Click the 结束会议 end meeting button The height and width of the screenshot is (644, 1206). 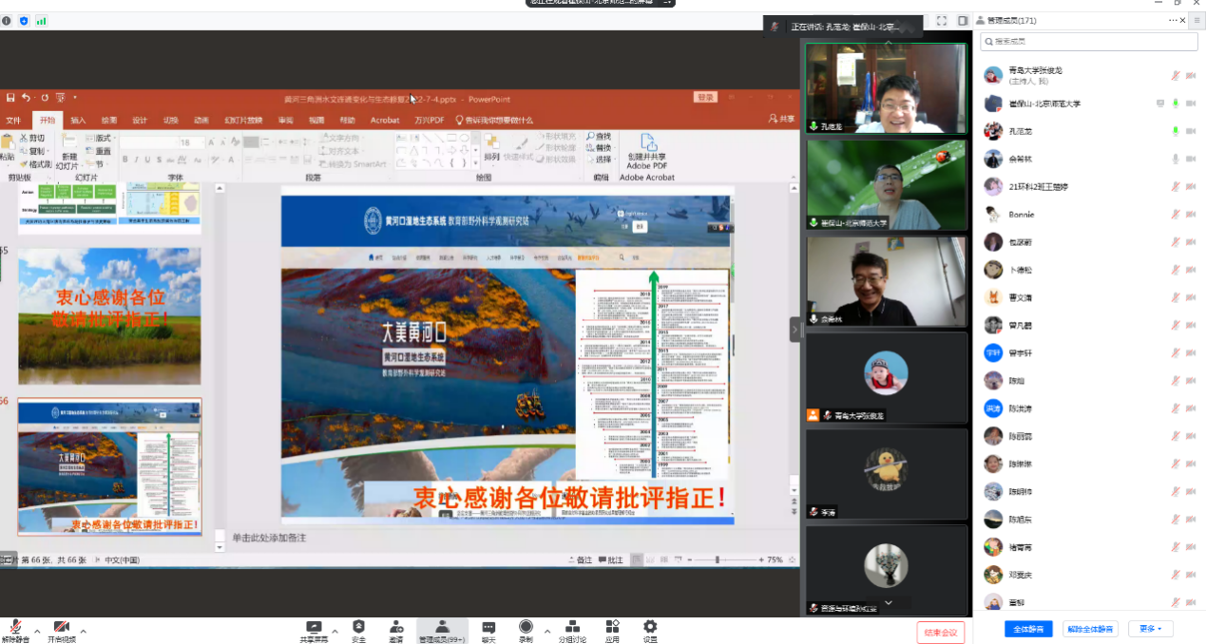point(941,633)
